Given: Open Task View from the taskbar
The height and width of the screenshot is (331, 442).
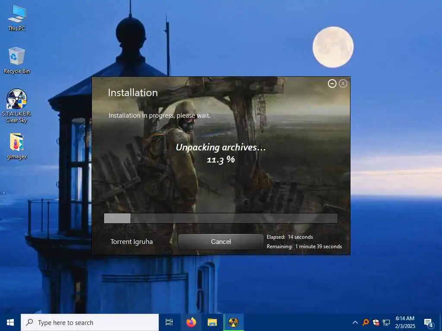Looking at the screenshot, I should coord(169,322).
